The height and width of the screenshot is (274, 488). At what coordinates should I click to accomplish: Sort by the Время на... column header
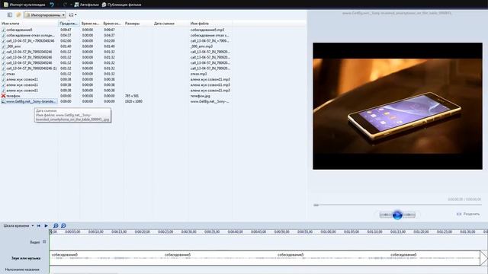tap(90, 24)
